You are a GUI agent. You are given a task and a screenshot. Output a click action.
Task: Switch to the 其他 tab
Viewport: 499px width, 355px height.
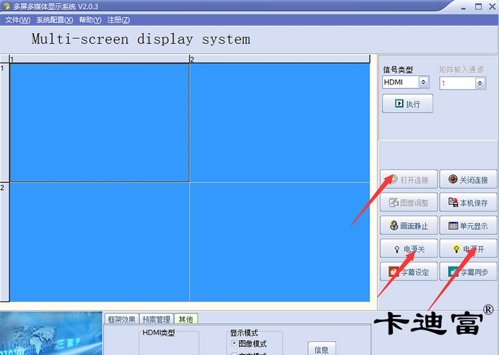coord(186,319)
